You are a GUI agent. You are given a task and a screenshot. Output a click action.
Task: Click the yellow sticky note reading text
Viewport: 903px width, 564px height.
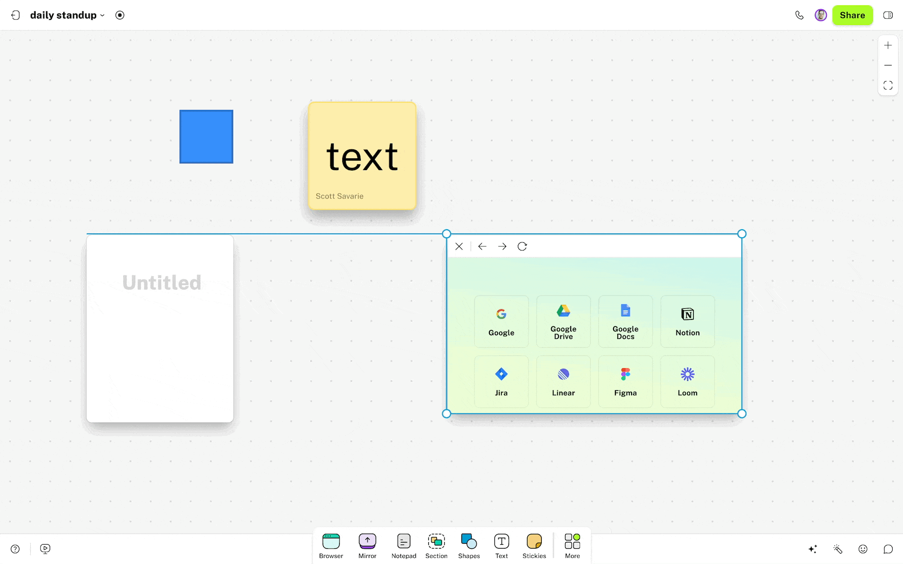(362, 156)
